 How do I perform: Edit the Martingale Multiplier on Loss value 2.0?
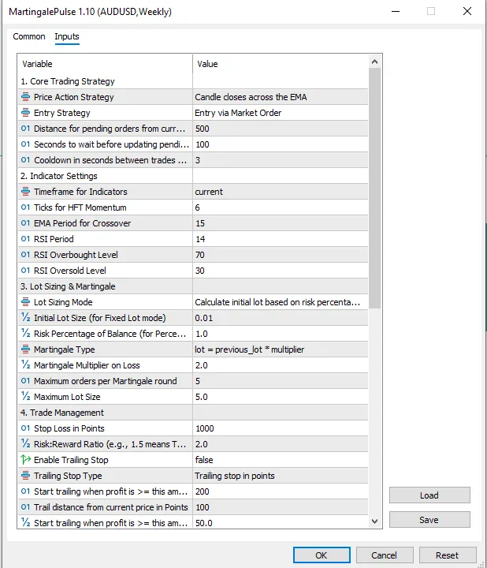coord(281,365)
